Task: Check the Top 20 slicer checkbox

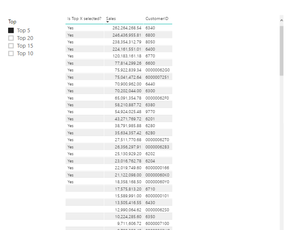Action: 11,38
